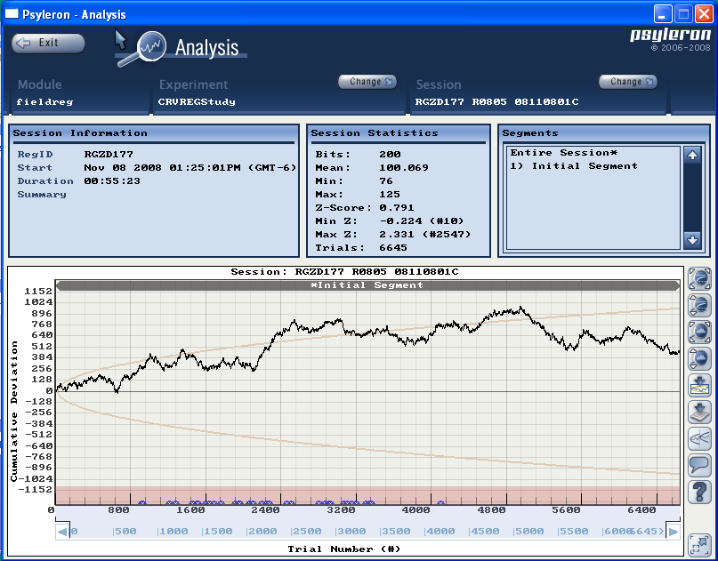This screenshot has height=561, width=718.
Task: Click the Initial Segment header bar on graph
Action: [367, 285]
